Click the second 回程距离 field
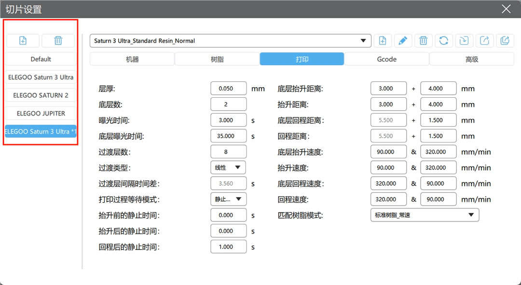Screen dimensions: 521x285 tap(438, 136)
